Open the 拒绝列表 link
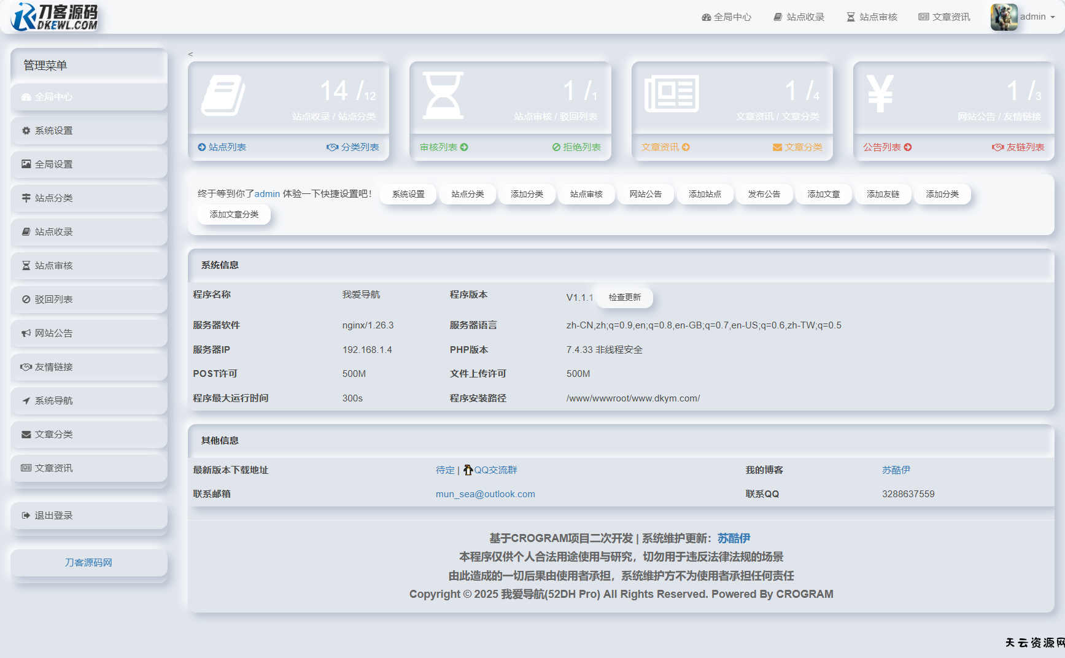Screen dimensions: 1065x658 point(576,147)
